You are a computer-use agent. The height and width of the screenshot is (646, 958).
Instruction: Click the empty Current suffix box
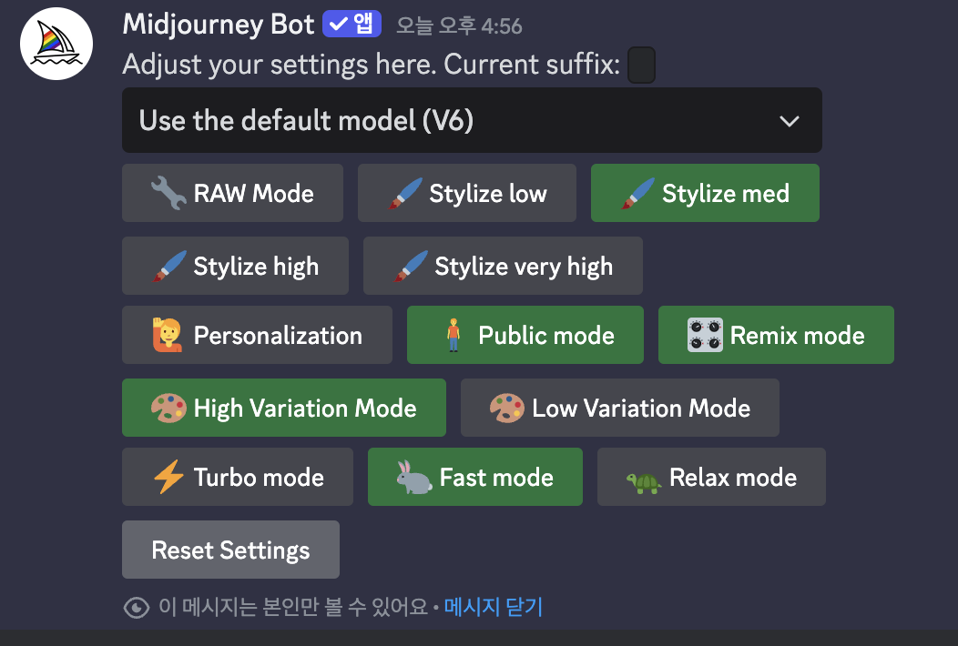point(641,65)
